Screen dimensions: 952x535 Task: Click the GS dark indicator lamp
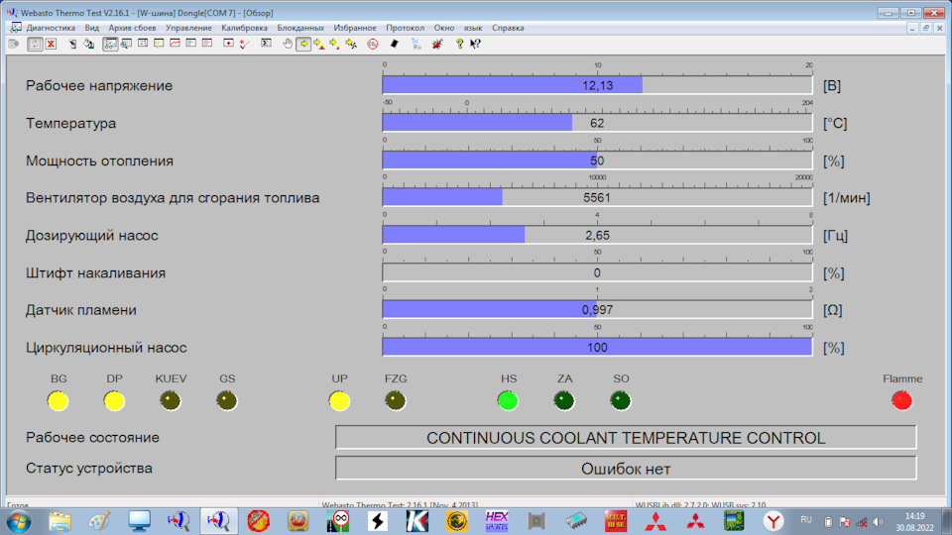pos(226,401)
